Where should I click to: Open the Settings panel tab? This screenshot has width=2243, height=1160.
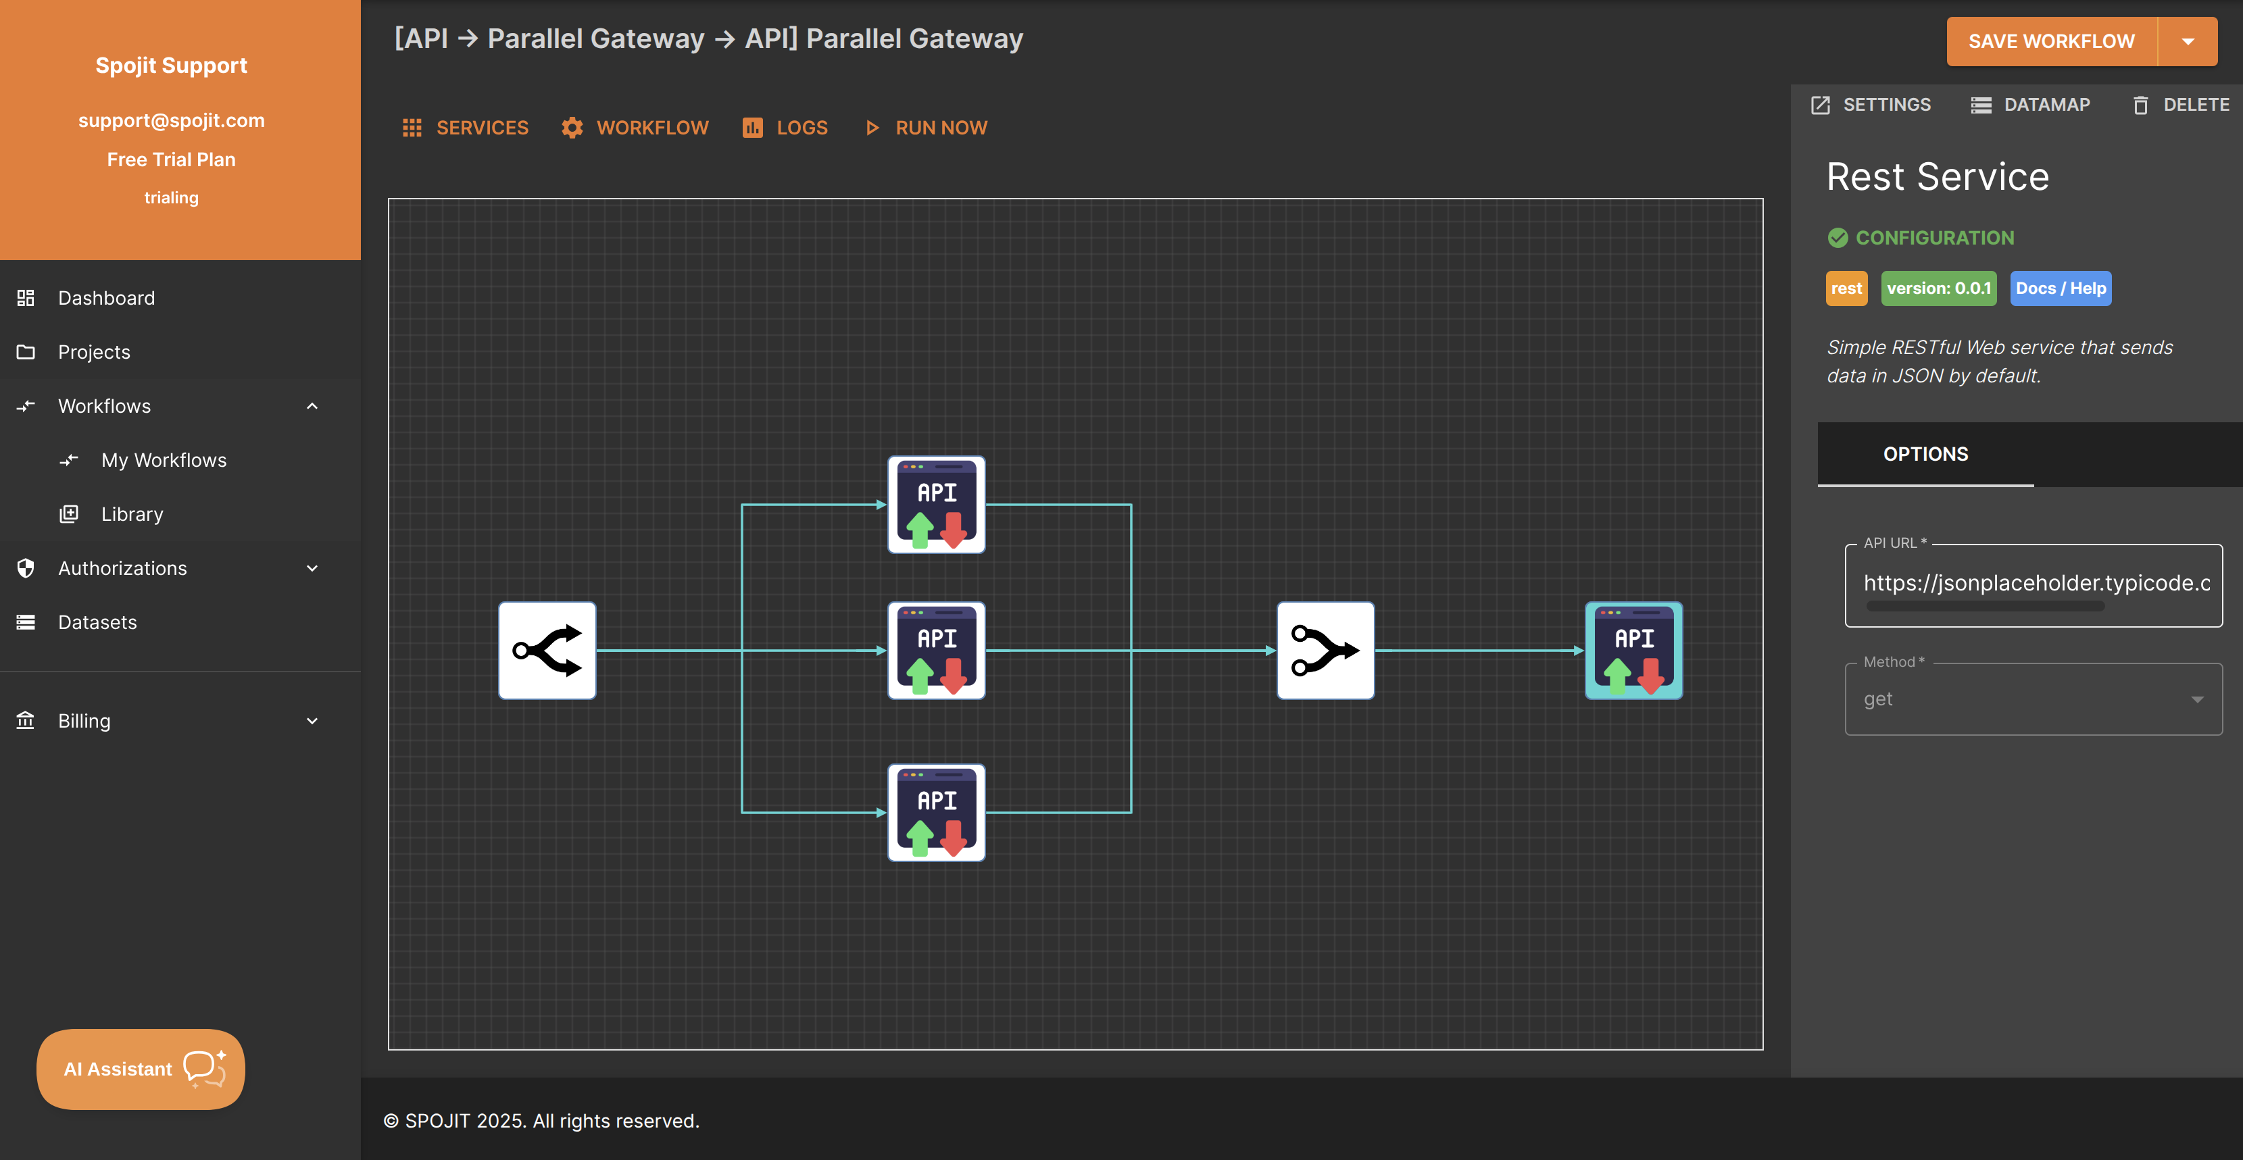[x=1871, y=105]
